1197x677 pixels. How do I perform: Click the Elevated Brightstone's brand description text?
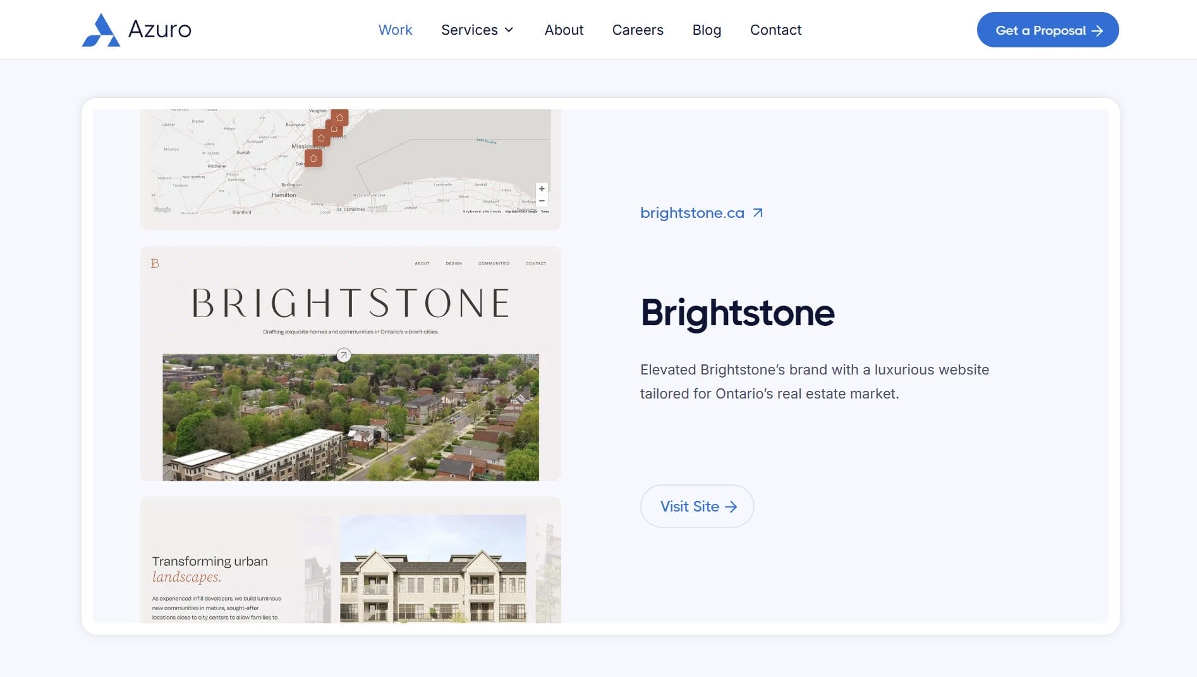click(815, 381)
